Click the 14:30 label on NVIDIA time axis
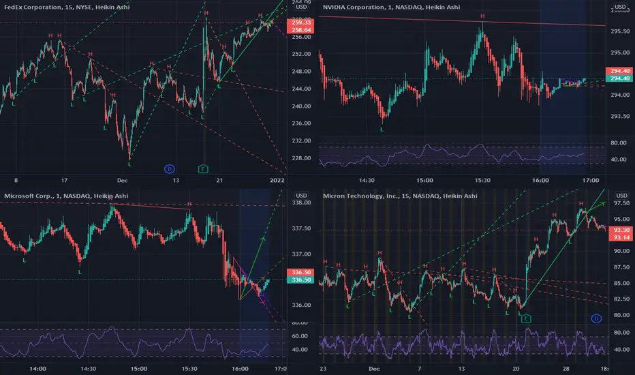The width and height of the screenshot is (635, 375). tap(367, 181)
